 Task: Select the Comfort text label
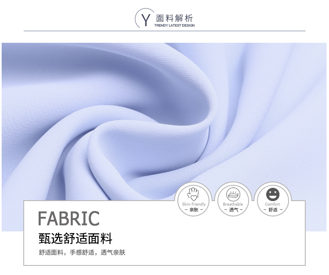(x=272, y=204)
